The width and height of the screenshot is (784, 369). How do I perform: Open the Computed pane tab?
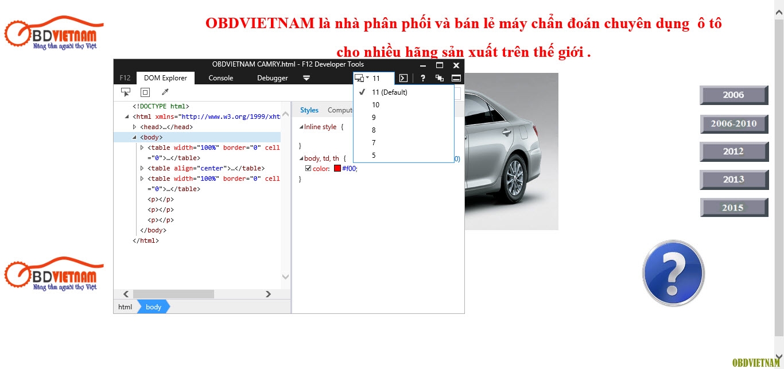[x=340, y=110]
